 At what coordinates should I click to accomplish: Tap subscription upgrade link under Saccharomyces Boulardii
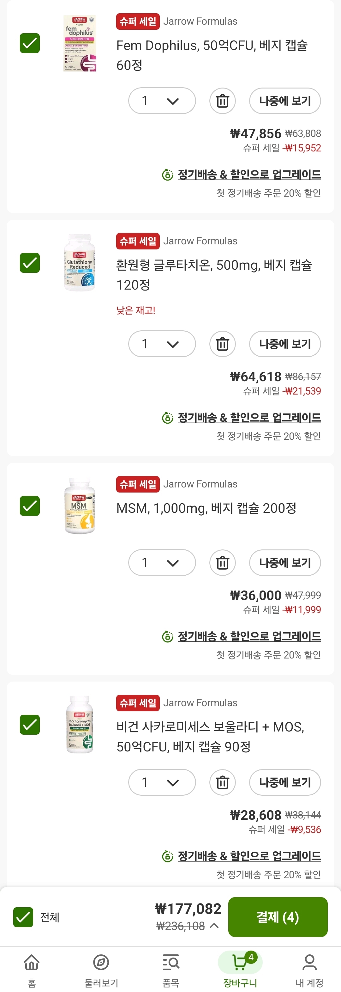[249, 856]
